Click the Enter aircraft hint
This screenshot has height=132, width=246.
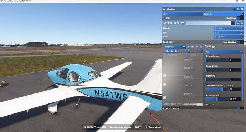[x=155, y=127]
